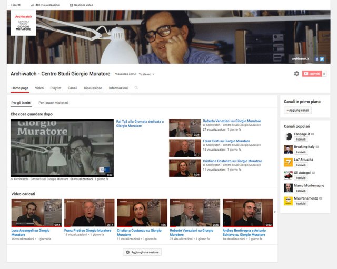Play Cristiana Costanzo thumbnail in Video caricati
Screen dimensions: 337x269
142,213
